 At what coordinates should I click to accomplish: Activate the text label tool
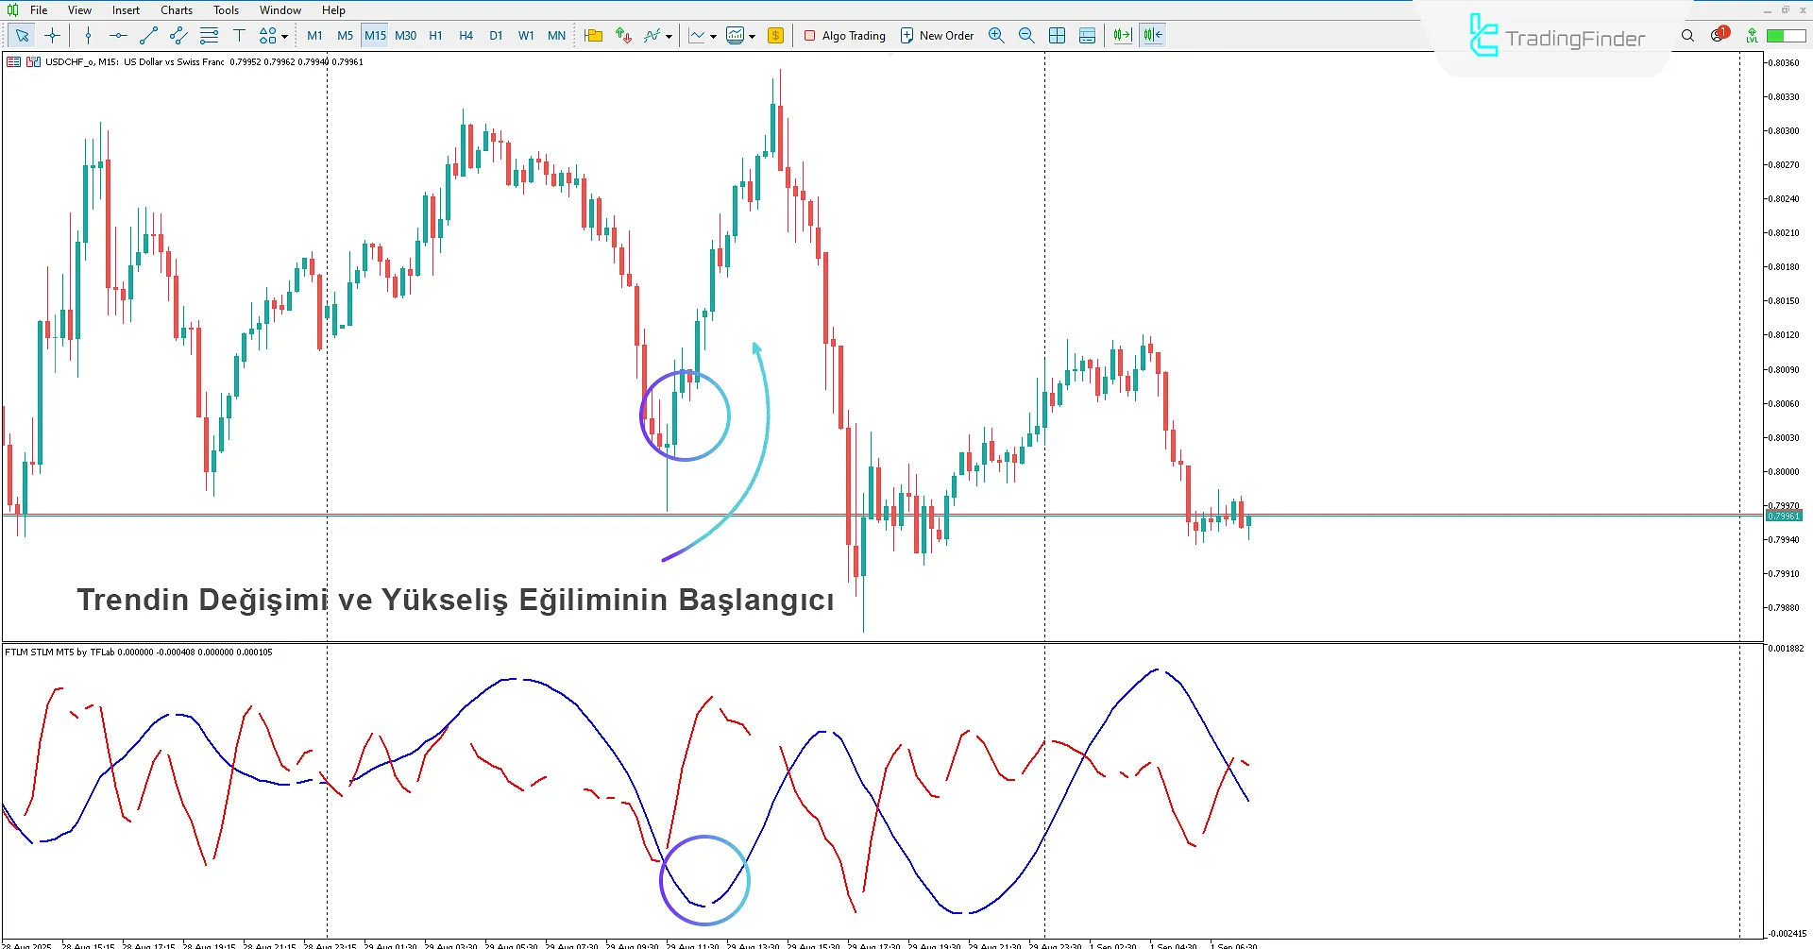click(239, 36)
